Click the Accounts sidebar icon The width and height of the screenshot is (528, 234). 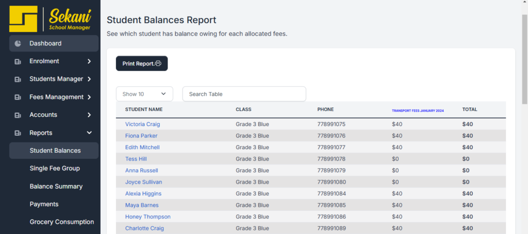coord(18,115)
